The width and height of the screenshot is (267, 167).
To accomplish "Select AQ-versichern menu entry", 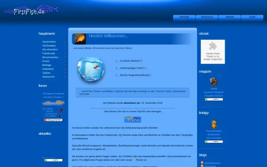I will coord(50,49).
